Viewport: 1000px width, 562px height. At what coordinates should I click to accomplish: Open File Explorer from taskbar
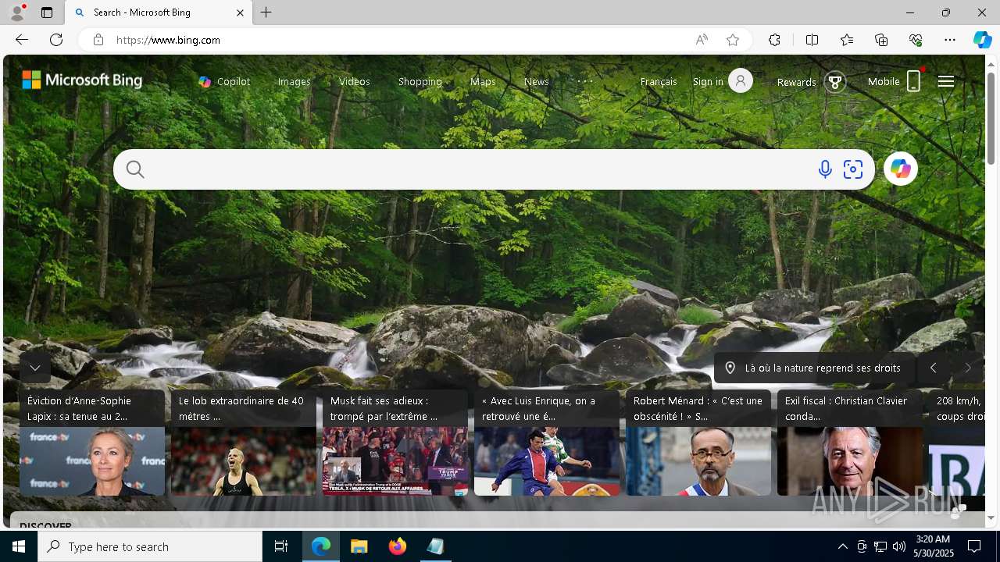[x=359, y=546]
